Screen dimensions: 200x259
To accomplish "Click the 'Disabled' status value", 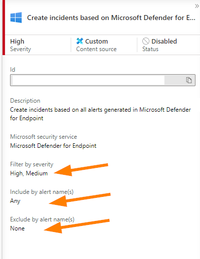I will point(164,41).
